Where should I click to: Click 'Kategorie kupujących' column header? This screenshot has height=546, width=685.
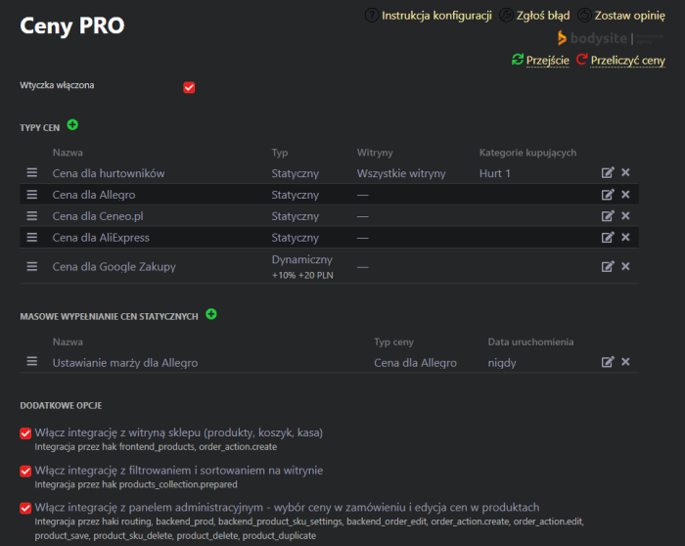coord(527,153)
